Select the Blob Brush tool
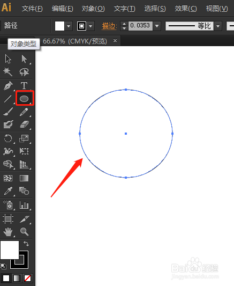234x286 pixels. pos(8,124)
